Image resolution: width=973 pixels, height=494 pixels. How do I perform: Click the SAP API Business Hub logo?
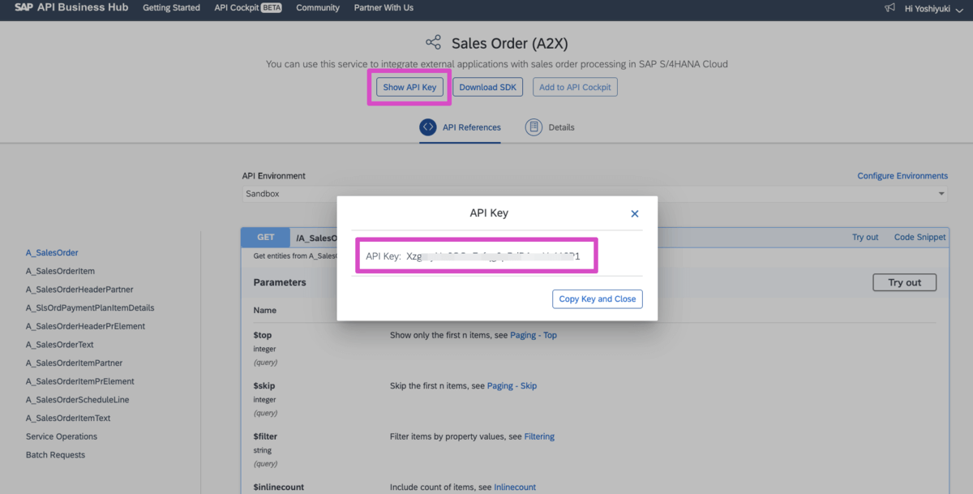point(71,7)
